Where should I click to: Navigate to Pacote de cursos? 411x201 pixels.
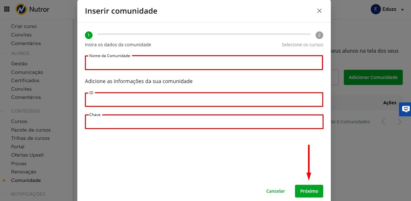[x=31, y=130]
